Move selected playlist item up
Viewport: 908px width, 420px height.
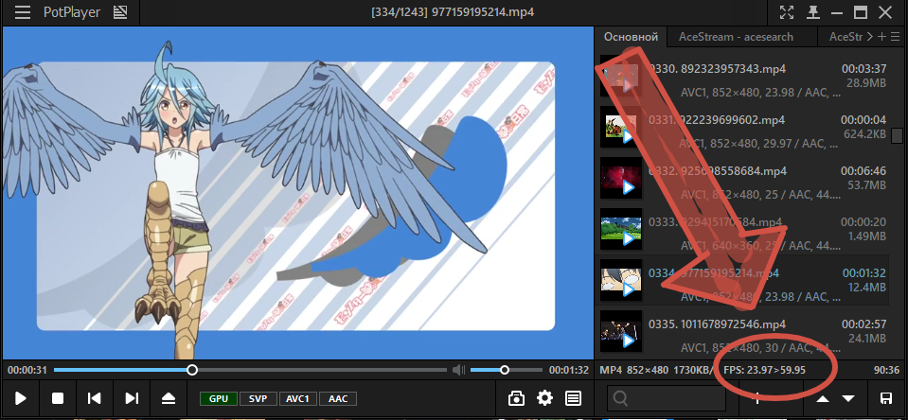tap(823, 398)
